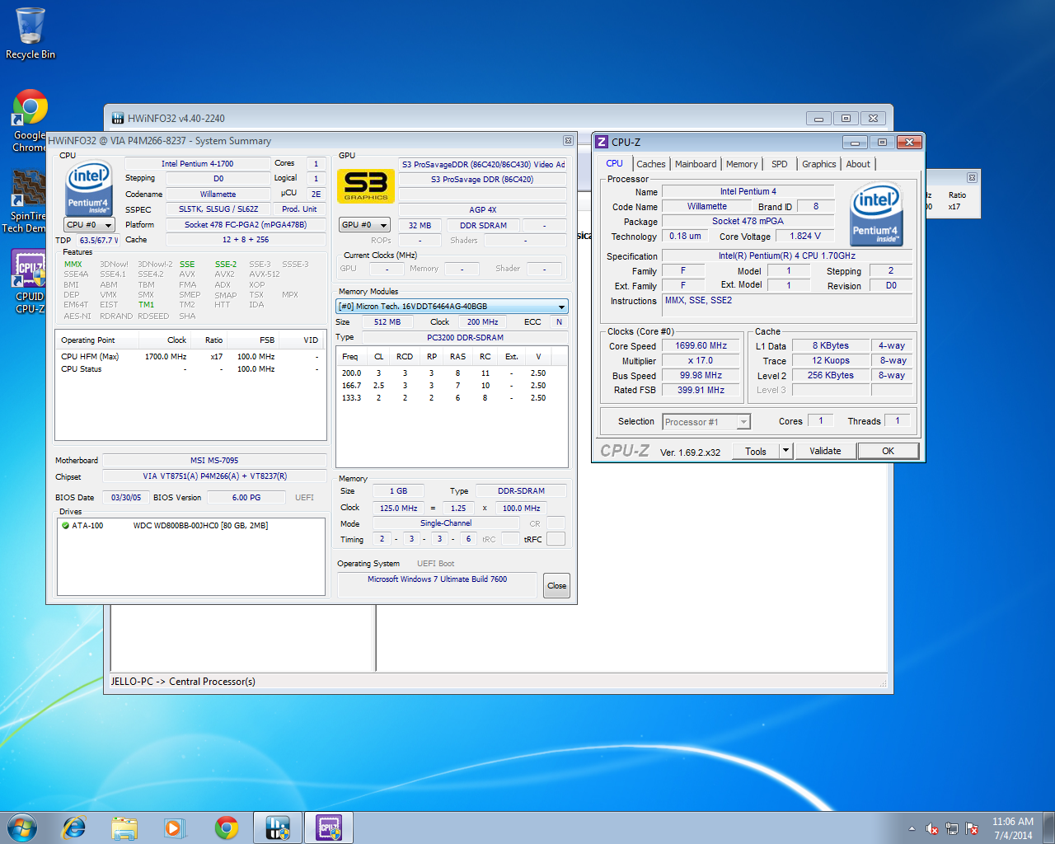Open the Tools dropdown arrow in CPU-Z

pos(785,451)
